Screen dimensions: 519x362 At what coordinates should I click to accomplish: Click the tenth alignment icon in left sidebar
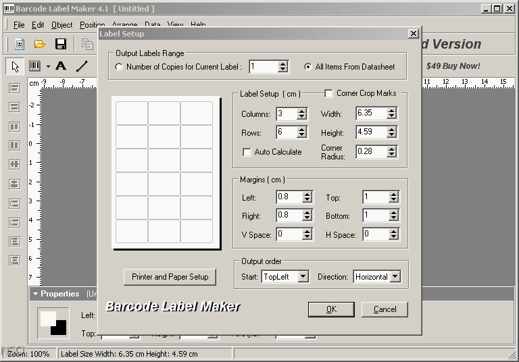click(x=14, y=261)
